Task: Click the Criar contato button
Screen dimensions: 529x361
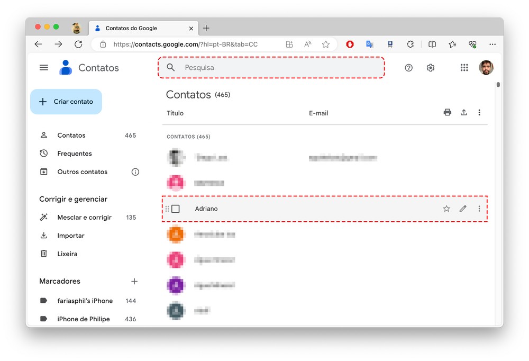Action: 66,102
